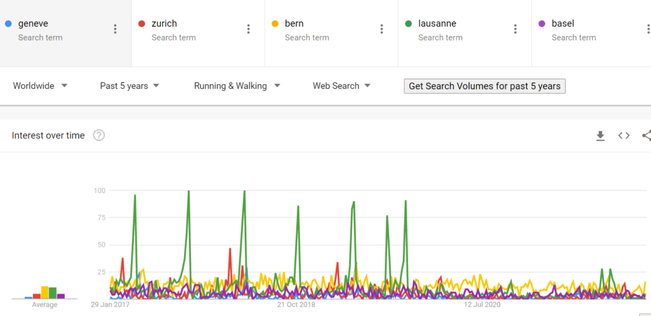Image resolution: width=651 pixels, height=316 pixels.
Task: Click the 29 Jan 2017 axis label
Action: (110, 305)
